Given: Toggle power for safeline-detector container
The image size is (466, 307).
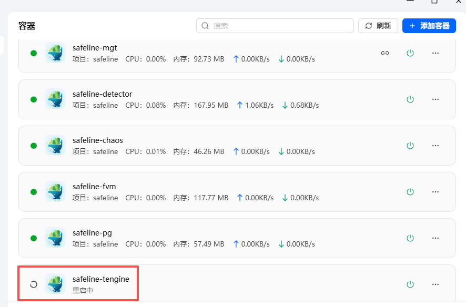Looking at the screenshot, I should coord(410,99).
